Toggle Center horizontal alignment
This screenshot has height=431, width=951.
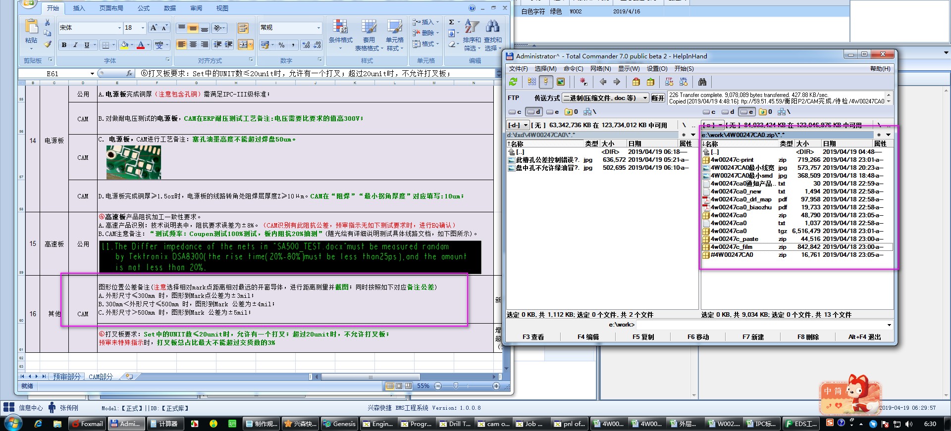(193, 45)
